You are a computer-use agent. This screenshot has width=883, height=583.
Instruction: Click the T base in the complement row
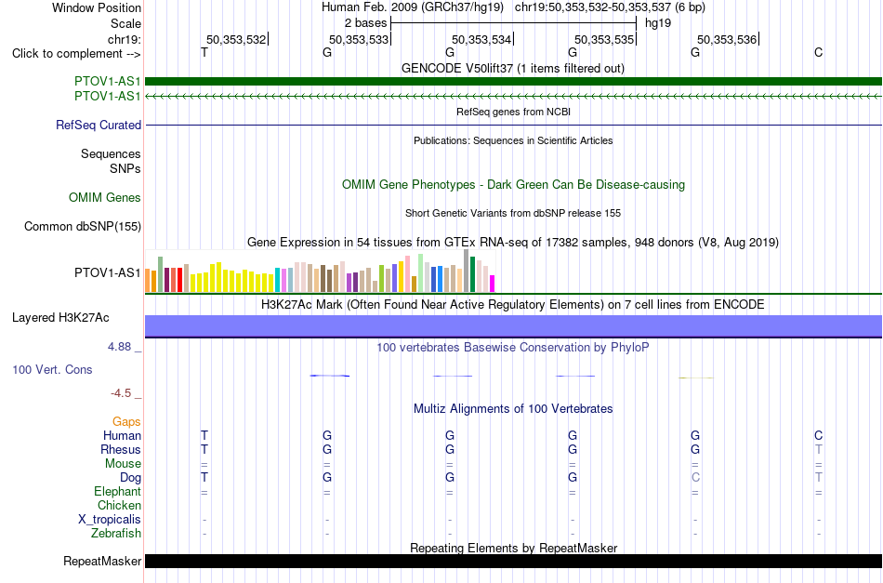(x=204, y=52)
